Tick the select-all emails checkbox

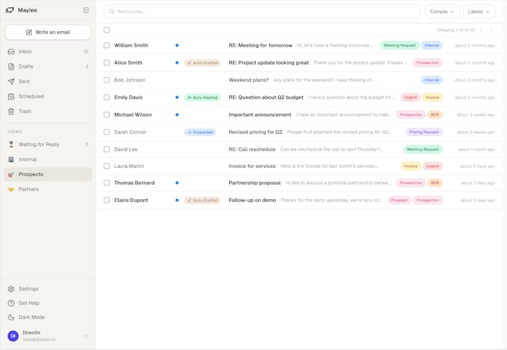[x=107, y=30]
